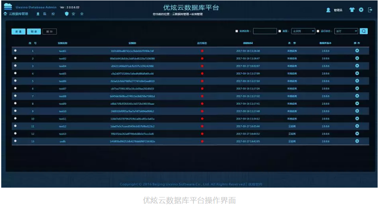The height and width of the screenshot is (207, 378).
Task: Open the action gear for row test01
Action: (x=357, y=51)
